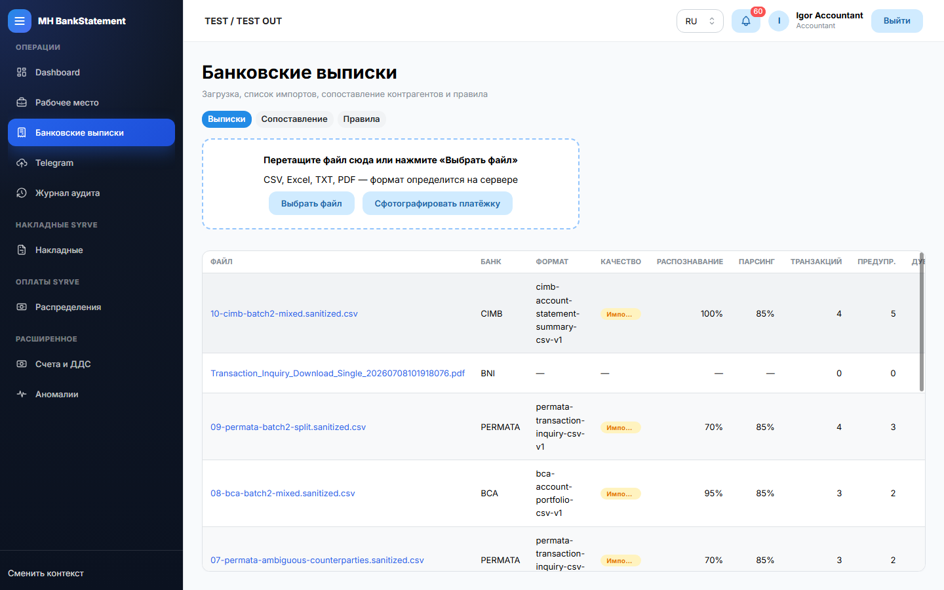Click the TEST / TEST OUT breadcrumb
This screenshot has width=944, height=590.
[x=243, y=21]
